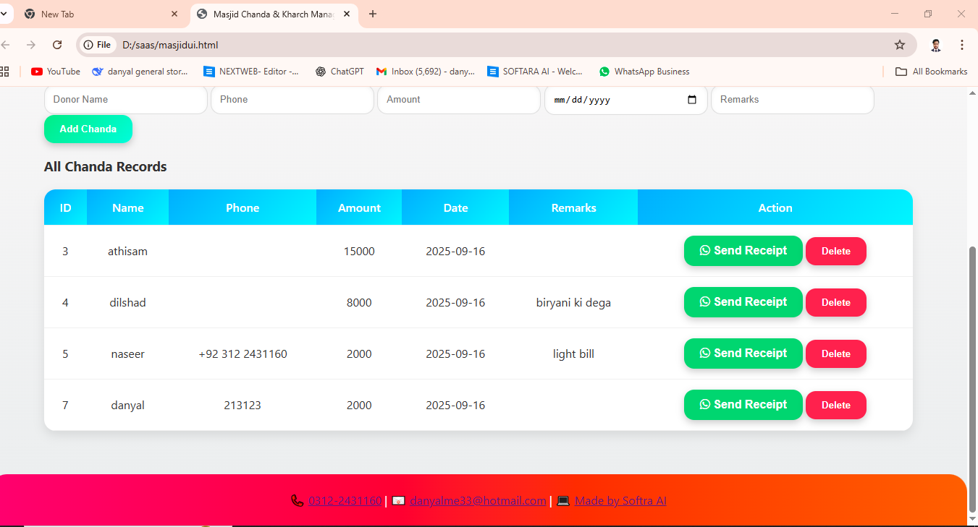Click the Donor Name input field
Viewport: 978px width, 527px height.
pyautogui.click(x=125, y=100)
